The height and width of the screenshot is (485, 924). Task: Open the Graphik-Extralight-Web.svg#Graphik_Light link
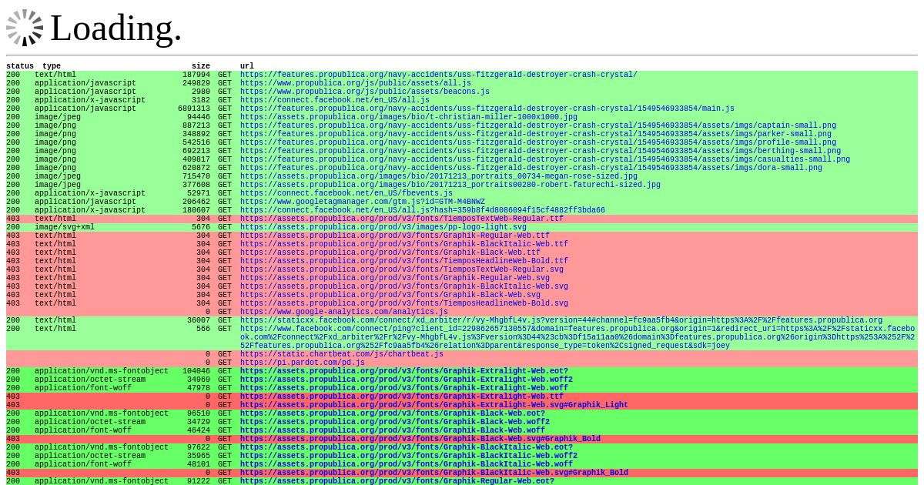pos(434,405)
